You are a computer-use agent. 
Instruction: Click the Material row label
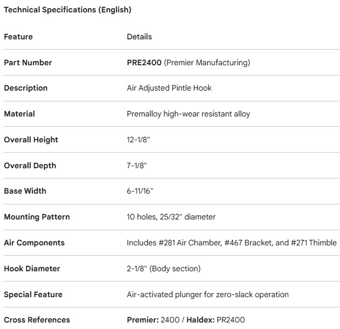pyautogui.click(x=19, y=114)
